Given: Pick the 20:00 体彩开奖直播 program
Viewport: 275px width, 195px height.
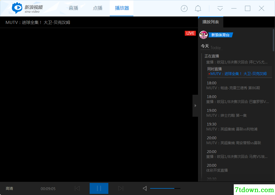Looking at the screenshot, I should tap(217, 168).
